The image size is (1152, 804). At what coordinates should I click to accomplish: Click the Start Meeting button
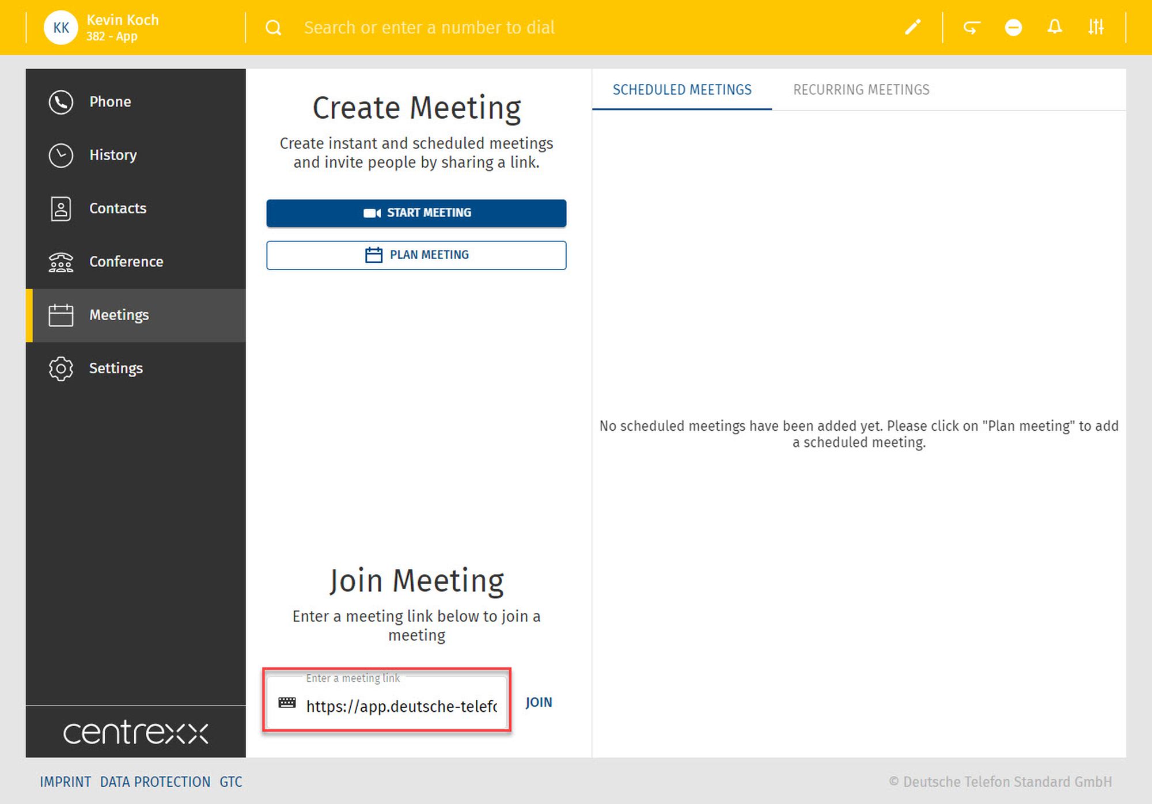click(x=416, y=213)
